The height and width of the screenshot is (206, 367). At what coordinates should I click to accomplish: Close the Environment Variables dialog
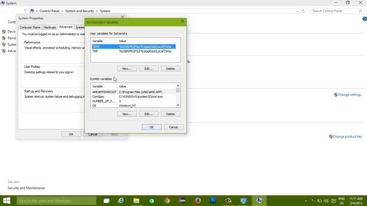182,21
